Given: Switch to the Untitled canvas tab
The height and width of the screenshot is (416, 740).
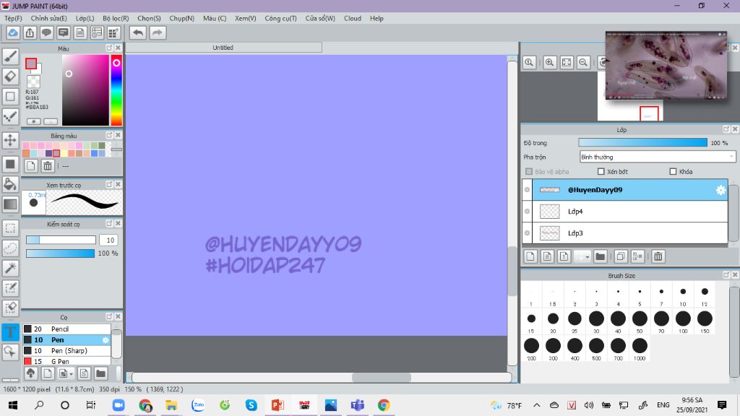Looking at the screenshot, I should 223,48.
